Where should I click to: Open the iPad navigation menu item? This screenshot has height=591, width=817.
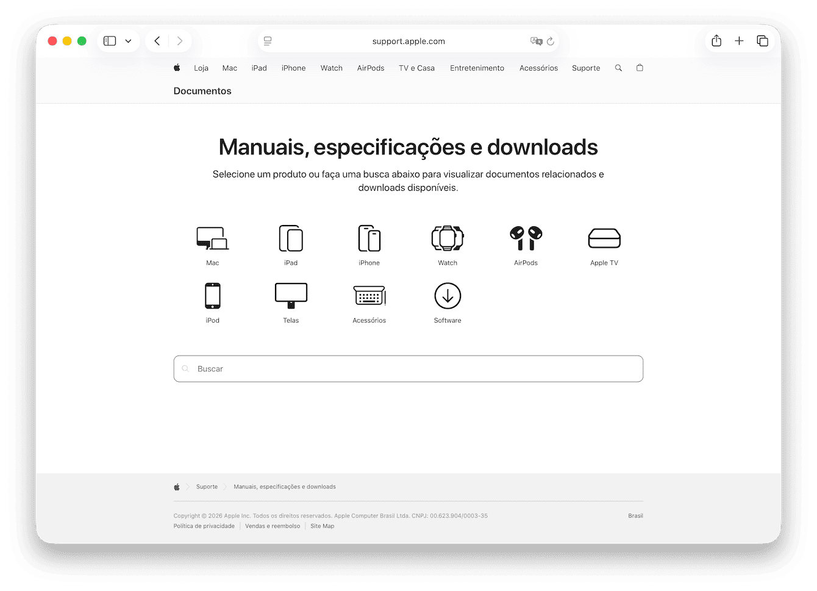tap(259, 68)
